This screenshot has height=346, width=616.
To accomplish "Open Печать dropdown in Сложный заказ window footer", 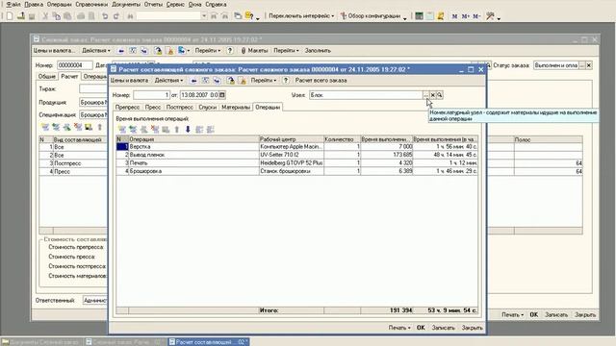I will click(x=512, y=314).
